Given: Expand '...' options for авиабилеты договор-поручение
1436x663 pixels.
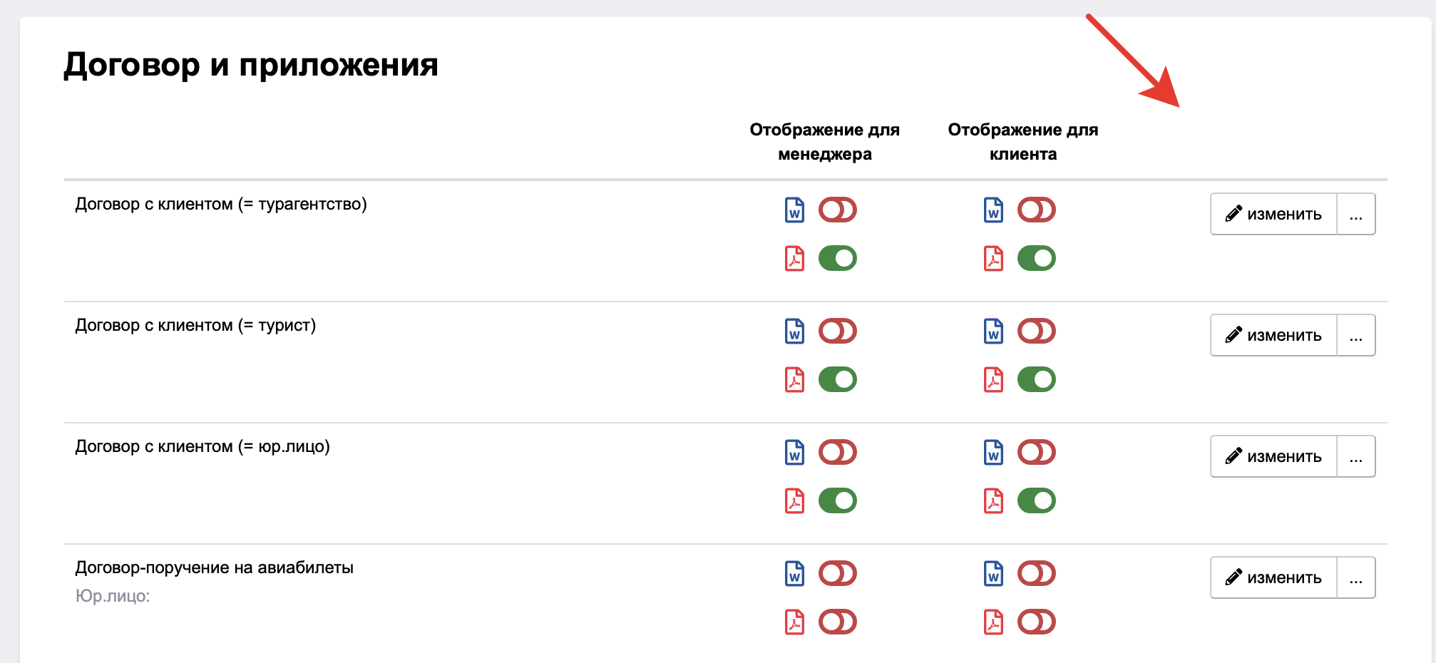Looking at the screenshot, I should click(1356, 577).
